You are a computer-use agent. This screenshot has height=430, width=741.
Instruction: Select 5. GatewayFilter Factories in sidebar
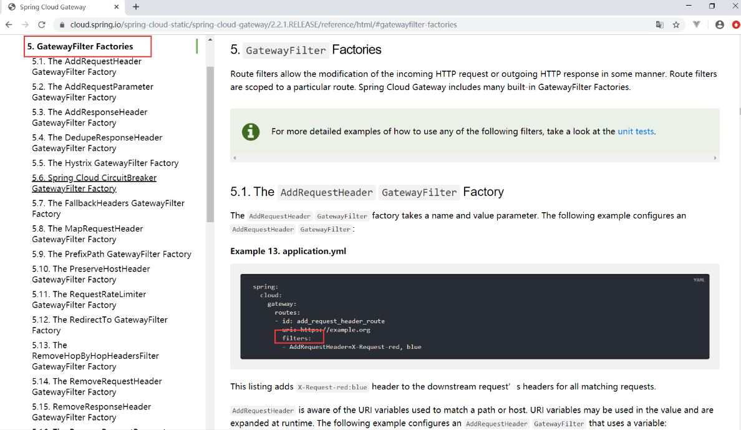[80, 46]
